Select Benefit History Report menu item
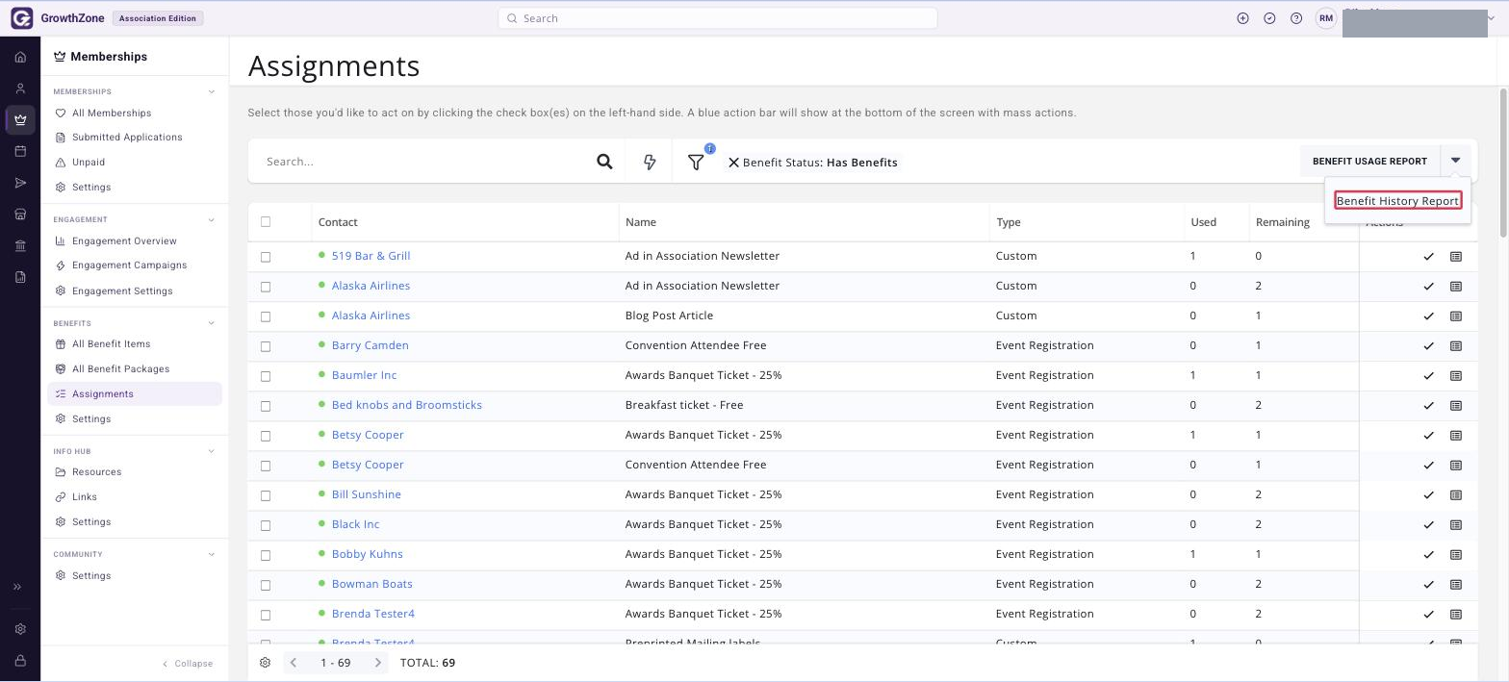 pos(1397,200)
